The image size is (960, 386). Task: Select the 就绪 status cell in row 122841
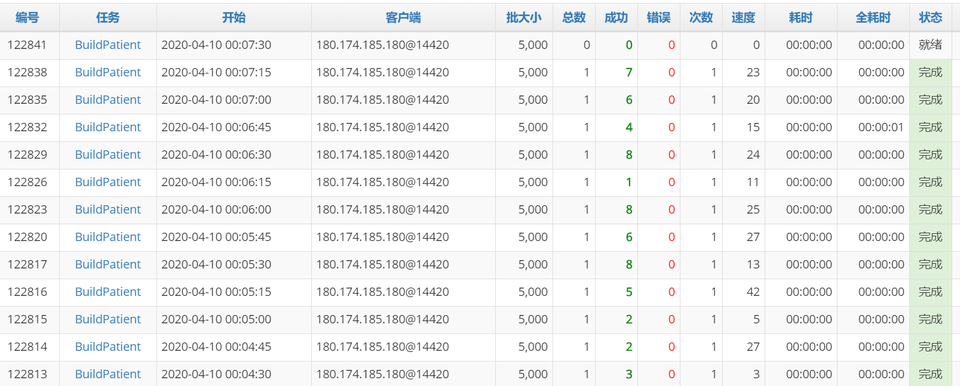pyautogui.click(x=931, y=45)
